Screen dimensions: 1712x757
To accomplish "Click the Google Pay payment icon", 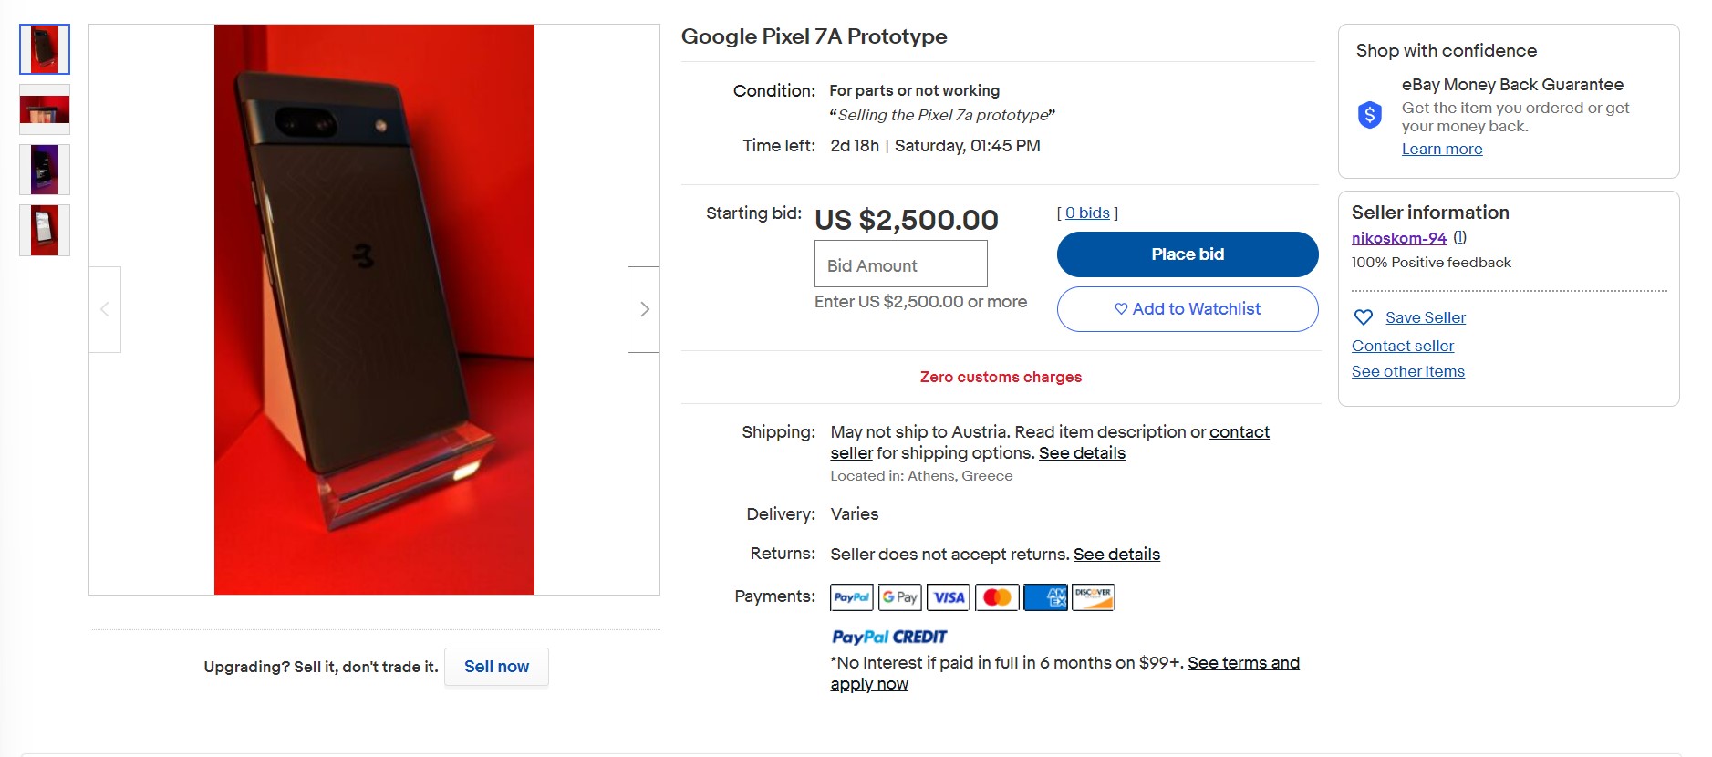I will (x=899, y=597).
